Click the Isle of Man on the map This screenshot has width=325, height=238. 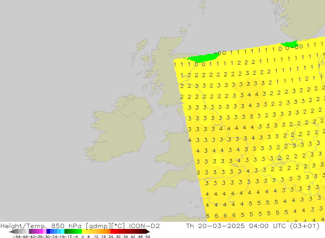coord(164,116)
